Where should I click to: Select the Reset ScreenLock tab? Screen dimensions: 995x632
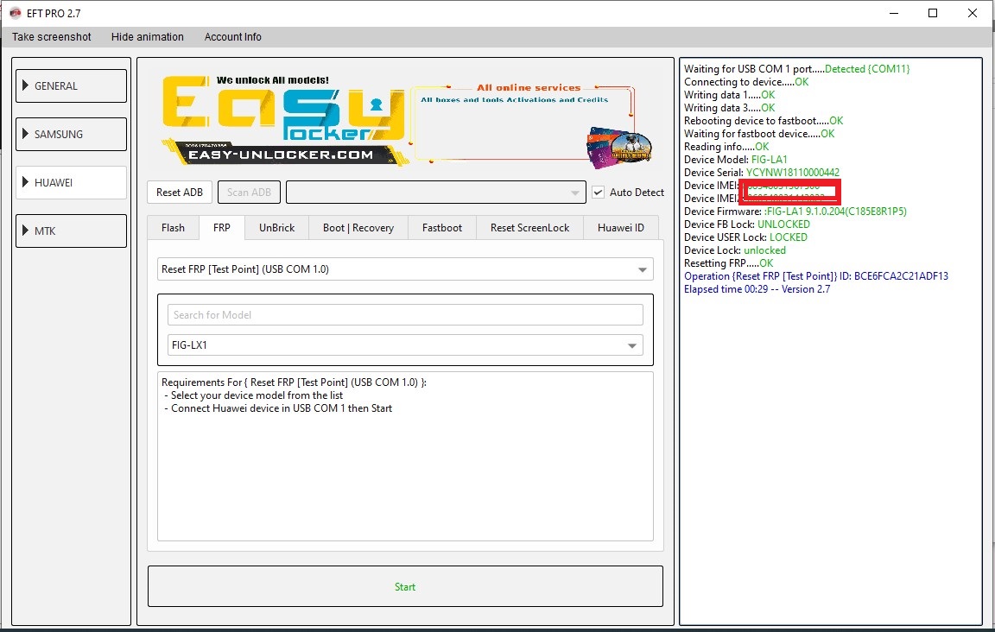tap(529, 228)
